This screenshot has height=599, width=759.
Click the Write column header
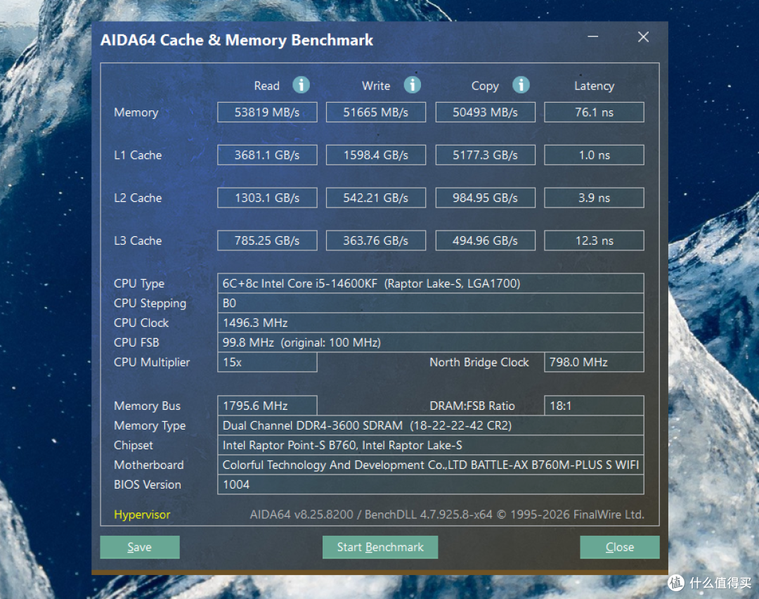click(x=376, y=86)
